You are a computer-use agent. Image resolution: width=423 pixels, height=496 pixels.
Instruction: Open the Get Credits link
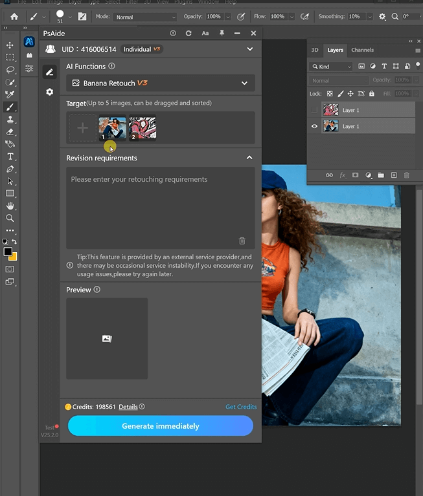(240, 407)
